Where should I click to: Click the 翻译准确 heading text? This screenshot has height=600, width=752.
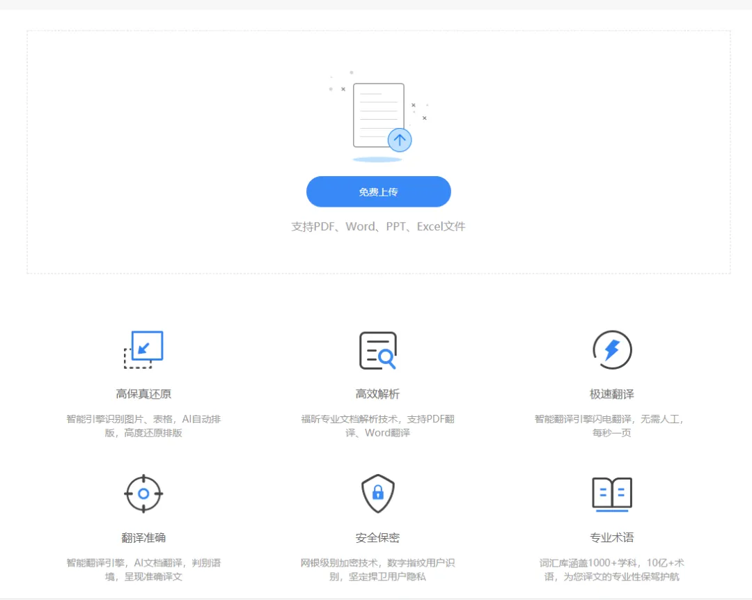(x=143, y=537)
